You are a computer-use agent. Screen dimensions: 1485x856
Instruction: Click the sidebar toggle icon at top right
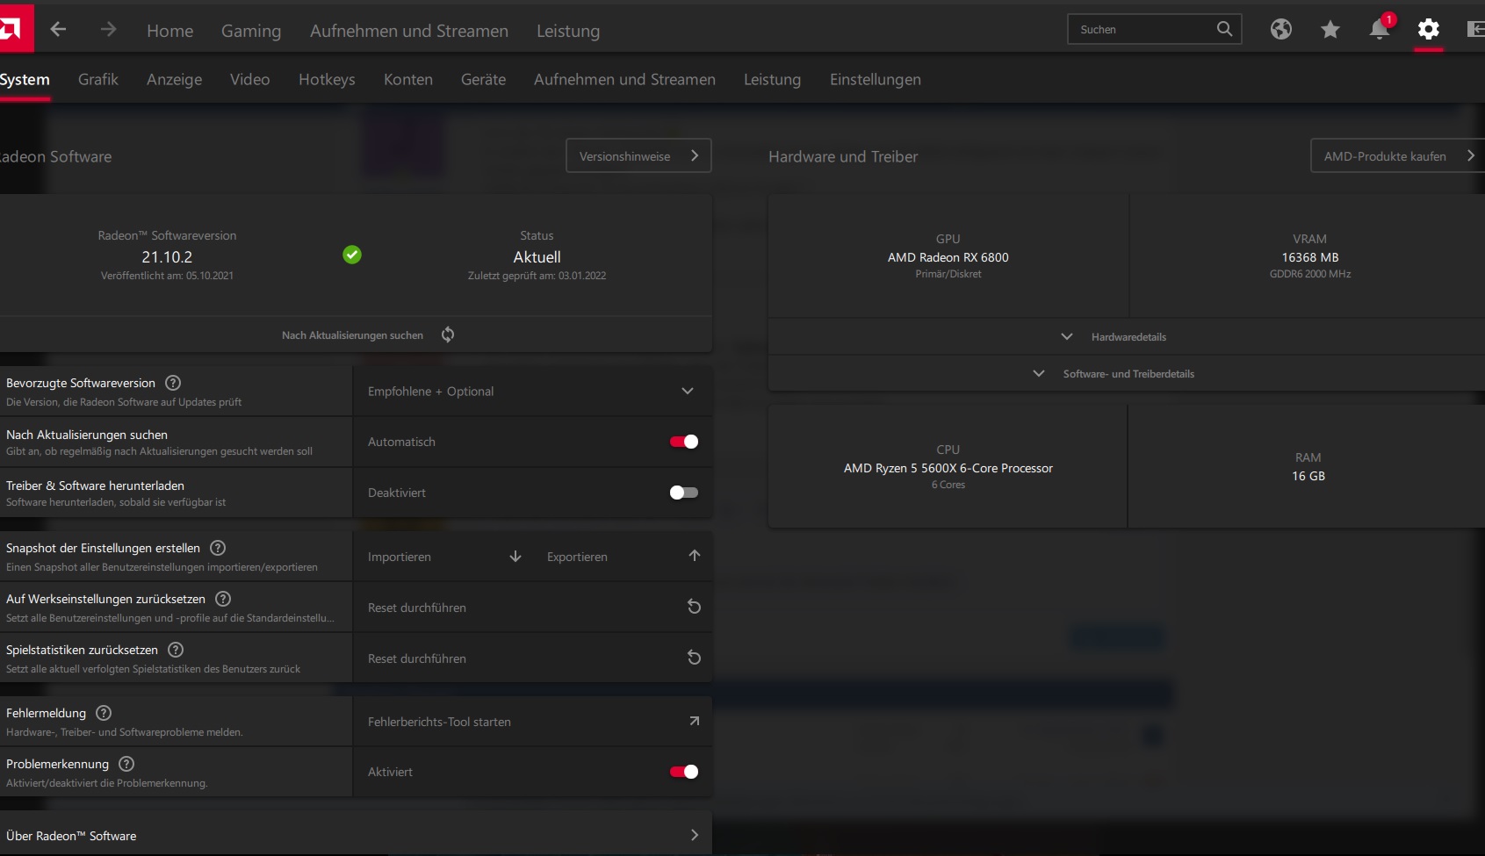(1475, 29)
